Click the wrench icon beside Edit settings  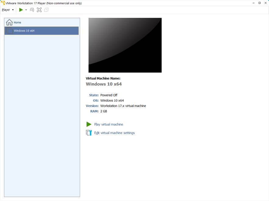pyautogui.click(x=89, y=133)
